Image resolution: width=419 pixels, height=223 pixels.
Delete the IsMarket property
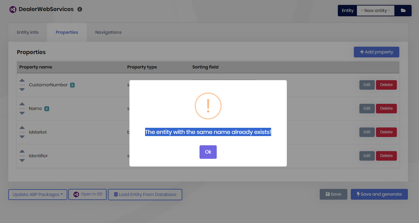tap(386, 132)
